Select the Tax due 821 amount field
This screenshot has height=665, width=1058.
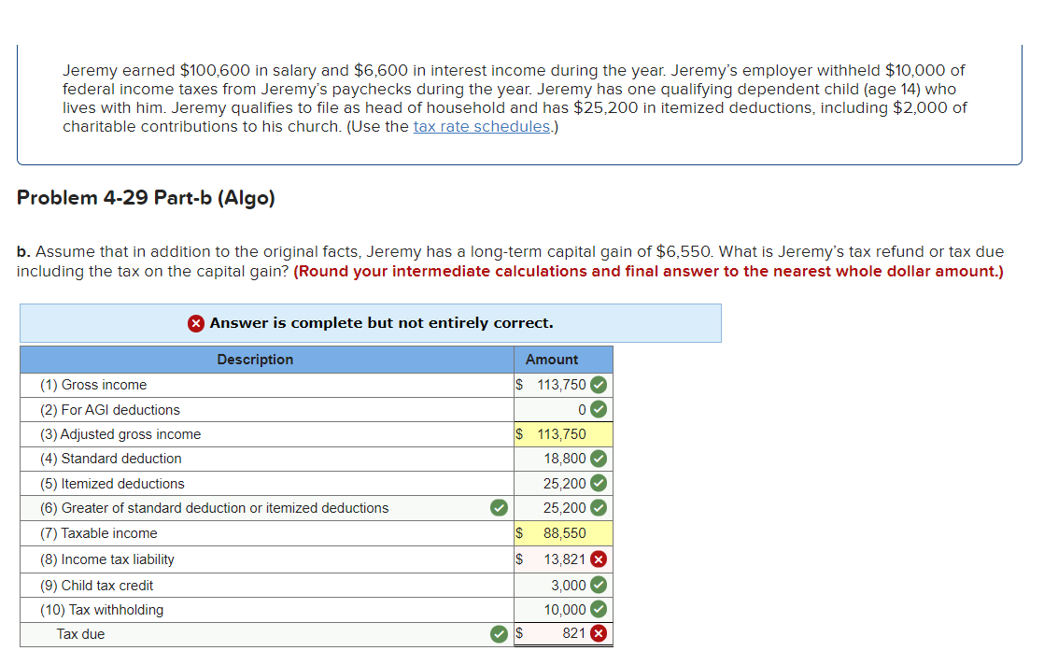point(563,634)
